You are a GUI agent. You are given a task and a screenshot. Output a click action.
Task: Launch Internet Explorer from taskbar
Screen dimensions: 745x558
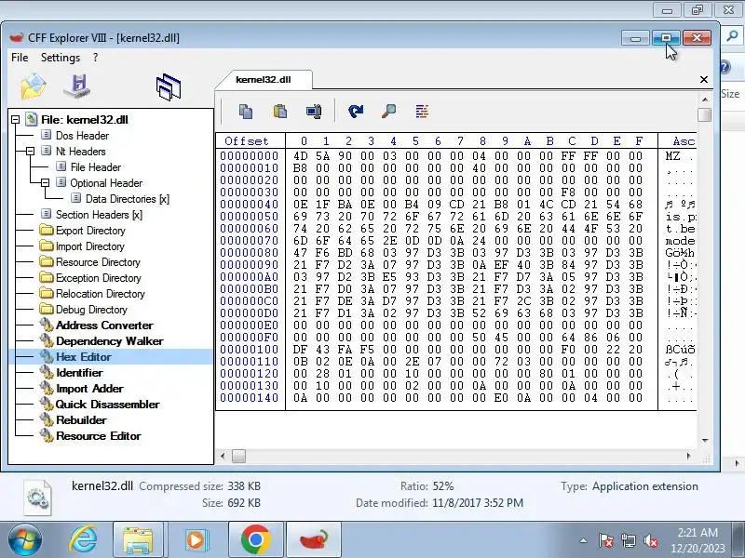tap(84, 540)
